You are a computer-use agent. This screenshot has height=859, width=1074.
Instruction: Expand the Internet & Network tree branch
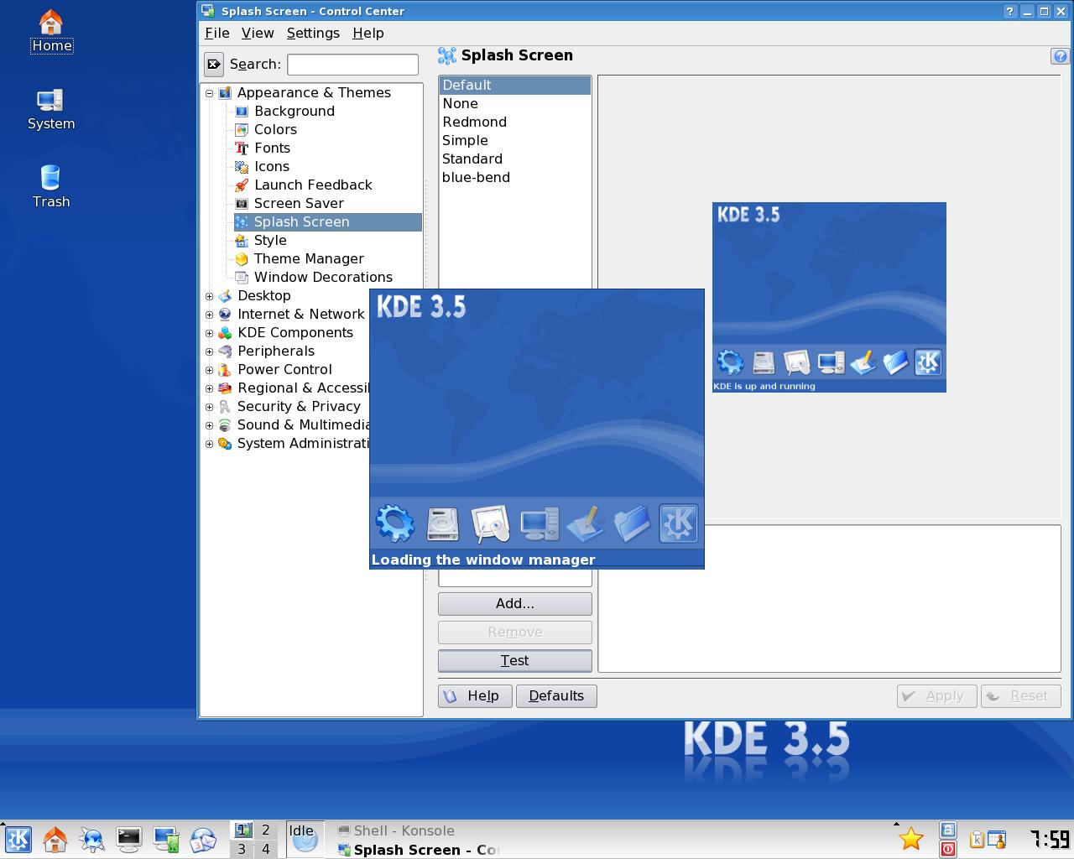click(210, 315)
